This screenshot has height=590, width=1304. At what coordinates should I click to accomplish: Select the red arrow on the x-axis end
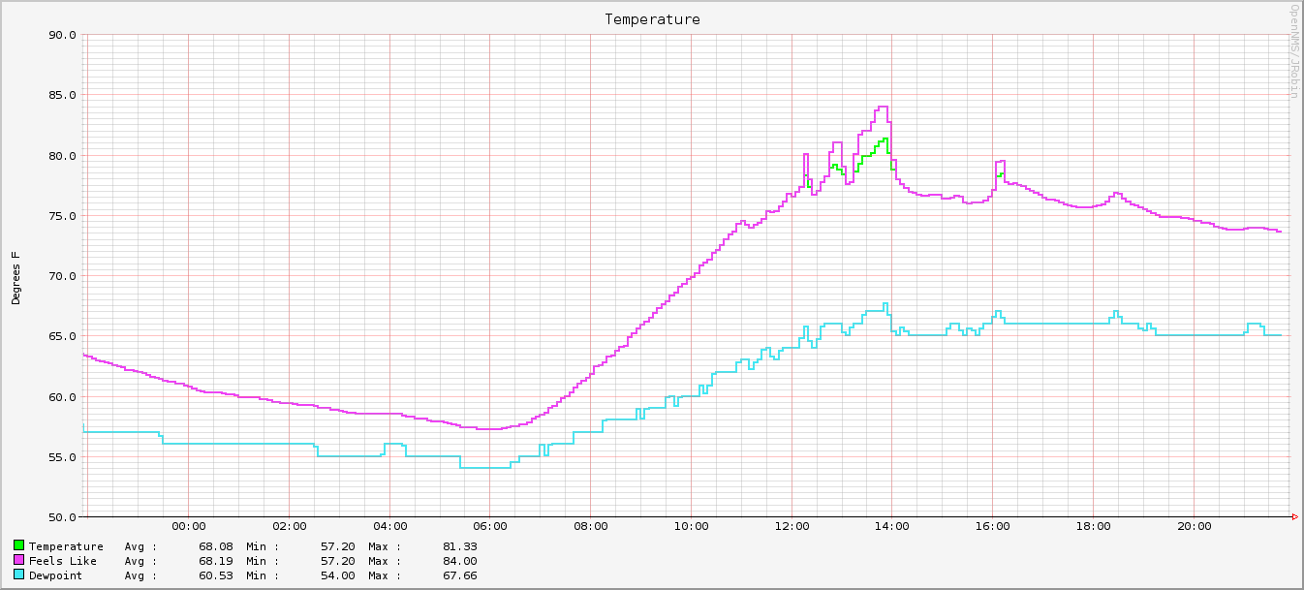[x=1293, y=516]
